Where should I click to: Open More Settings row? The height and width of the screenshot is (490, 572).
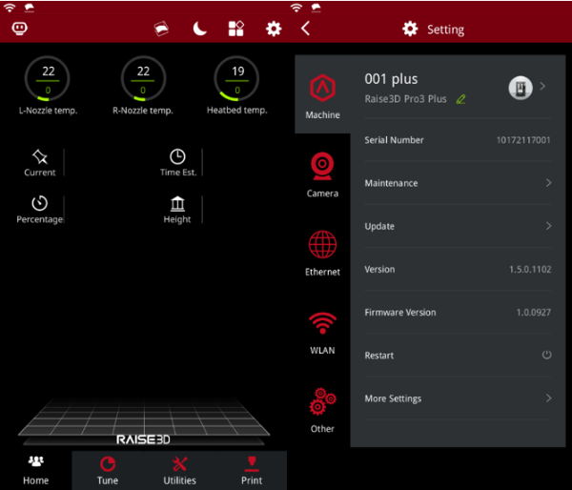pyautogui.click(x=458, y=398)
